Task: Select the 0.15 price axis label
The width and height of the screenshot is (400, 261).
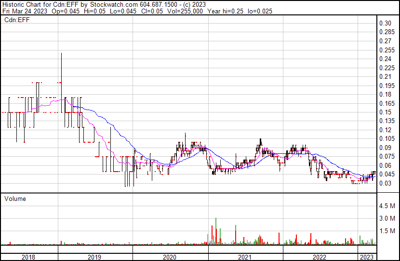Action: (x=385, y=112)
